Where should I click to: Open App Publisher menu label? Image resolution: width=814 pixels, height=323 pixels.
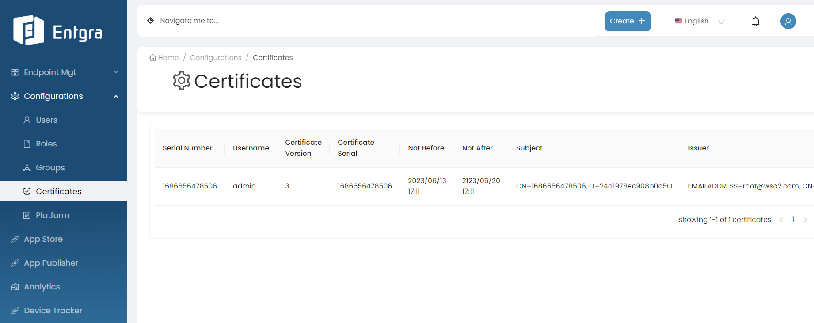pos(51,263)
